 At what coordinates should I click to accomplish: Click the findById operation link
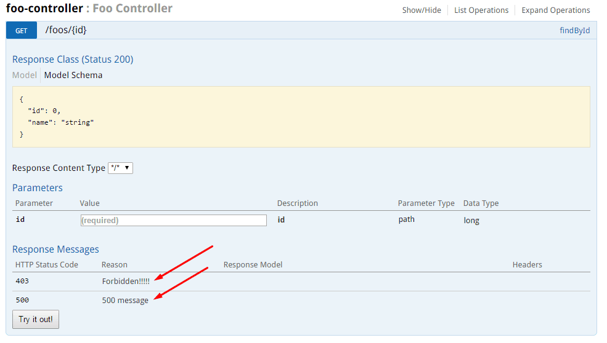574,31
